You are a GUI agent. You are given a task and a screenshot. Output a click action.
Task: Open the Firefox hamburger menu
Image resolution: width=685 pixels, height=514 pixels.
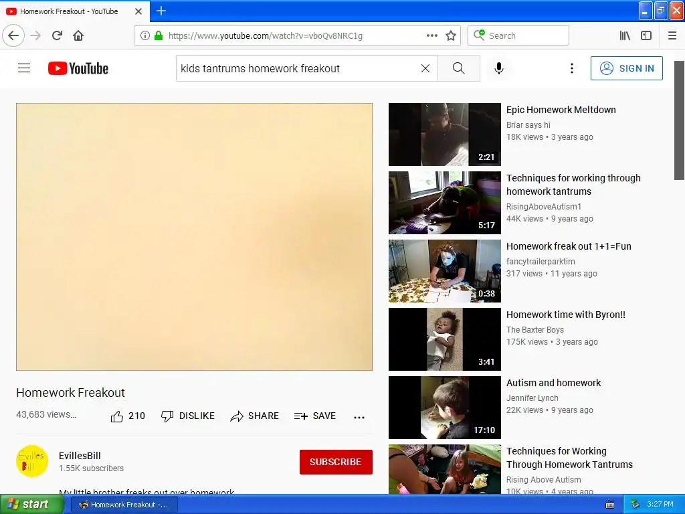pyautogui.click(x=672, y=35)
